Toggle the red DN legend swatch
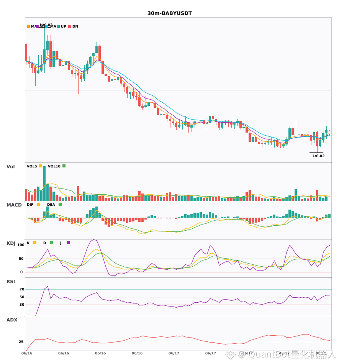The image size is (339, 364). [70, 26]
